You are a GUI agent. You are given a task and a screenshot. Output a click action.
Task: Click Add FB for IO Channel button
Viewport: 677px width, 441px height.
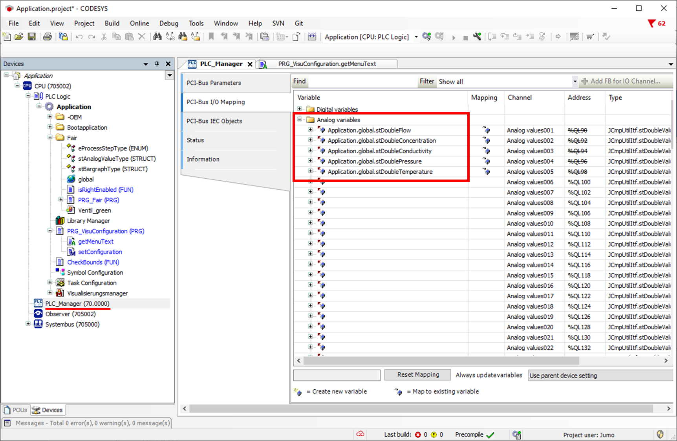point(621,81)
